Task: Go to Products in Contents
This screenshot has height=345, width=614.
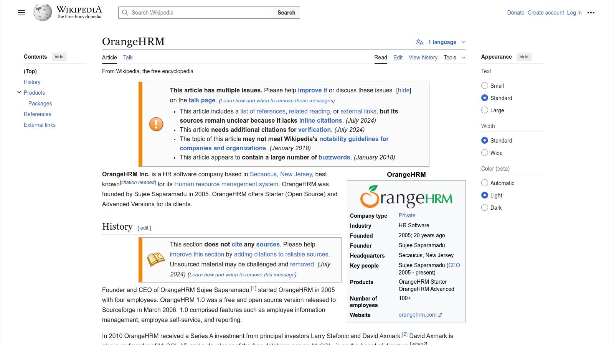Action: click(34, 93)
